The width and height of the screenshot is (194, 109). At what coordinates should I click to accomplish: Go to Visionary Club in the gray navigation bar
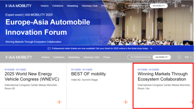(x=91, y=57)
